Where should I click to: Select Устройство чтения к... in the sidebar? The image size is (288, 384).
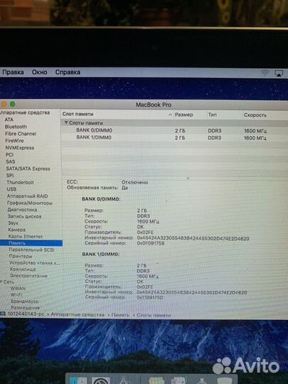[x=35, y=263]
